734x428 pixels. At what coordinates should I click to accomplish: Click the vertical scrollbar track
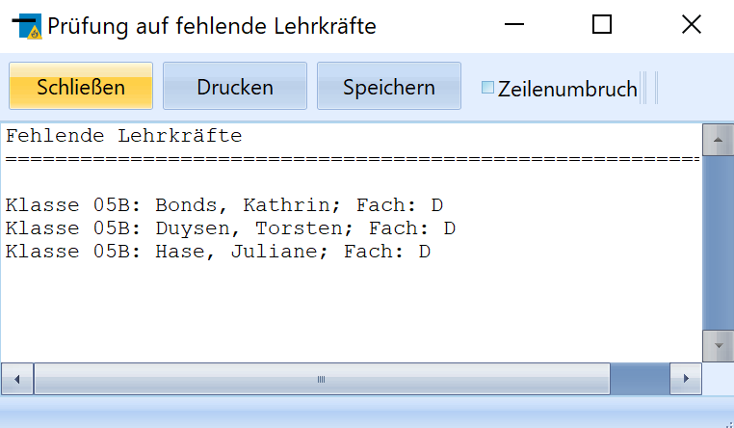pos(718,243)
